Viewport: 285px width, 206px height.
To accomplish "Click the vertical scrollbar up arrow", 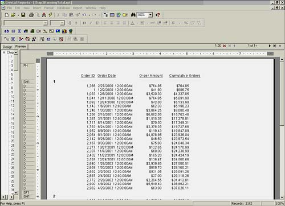I will click(x=282, y=59).
